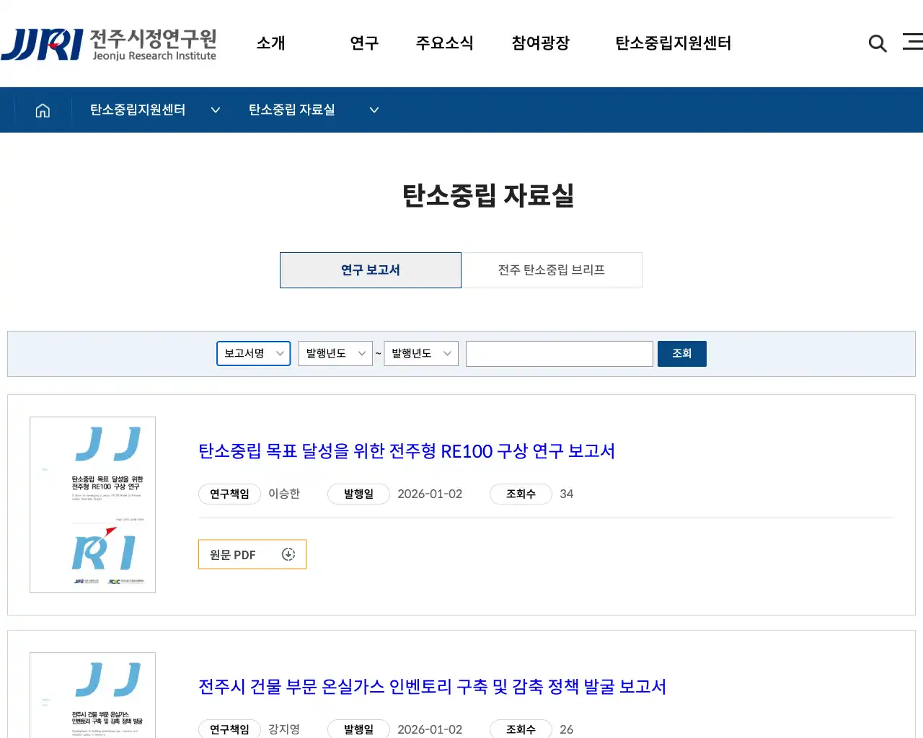
Task: Click author name 강지영
Action: (x=284, y=729)
